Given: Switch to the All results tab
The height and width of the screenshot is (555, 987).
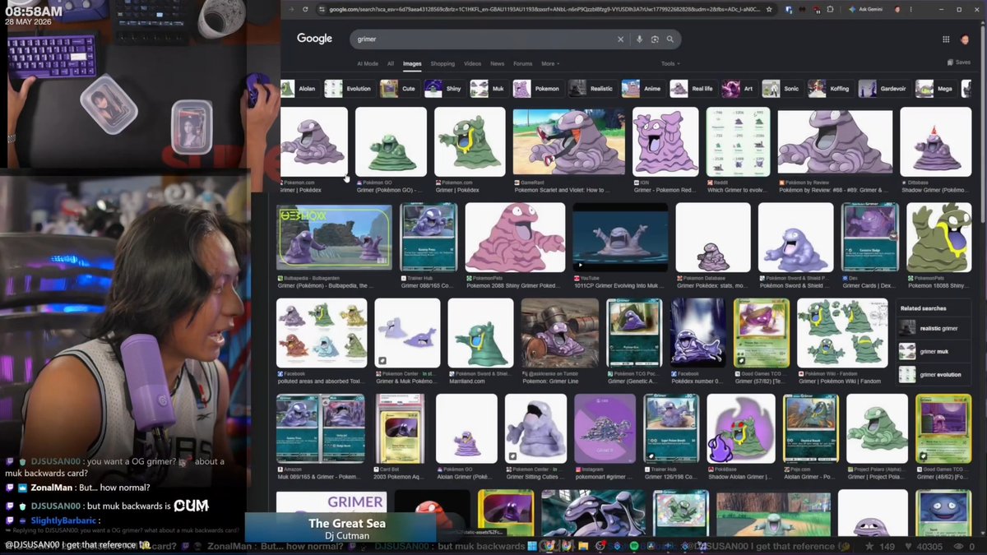Looking at the screenshot, I should (x=391, y=63).
